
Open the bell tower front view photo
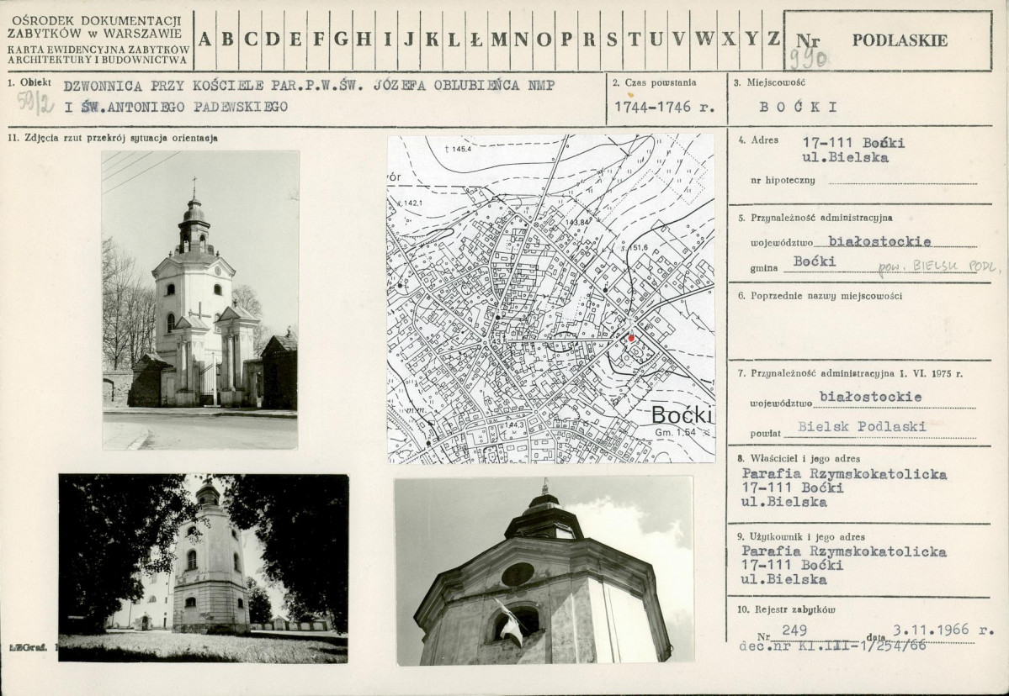200,299
